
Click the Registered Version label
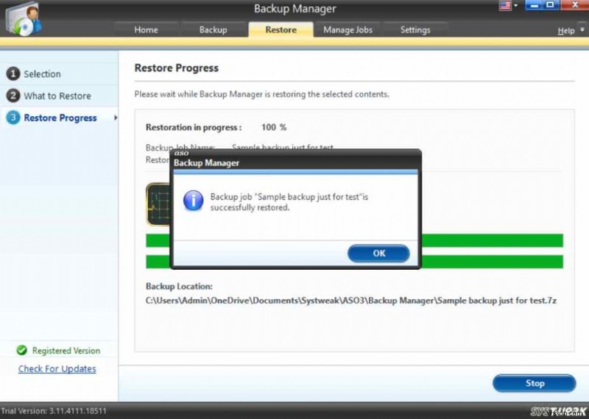pos(66,351)
